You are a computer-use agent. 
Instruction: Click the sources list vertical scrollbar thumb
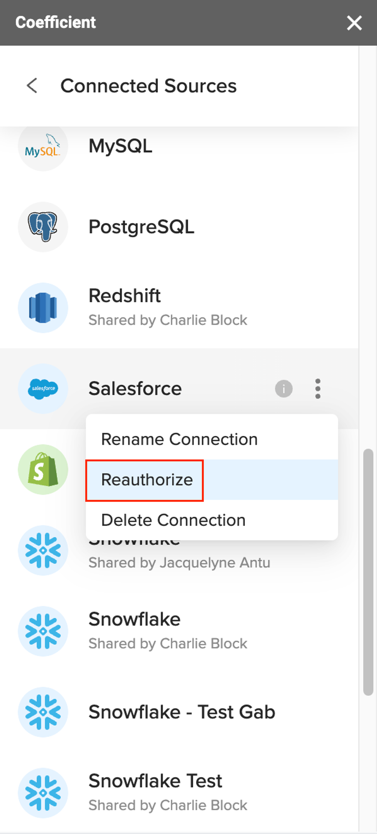tap(368, 572)
